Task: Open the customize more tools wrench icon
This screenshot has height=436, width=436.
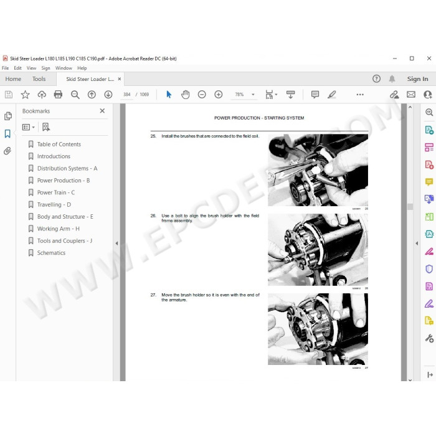Action: 429,338
